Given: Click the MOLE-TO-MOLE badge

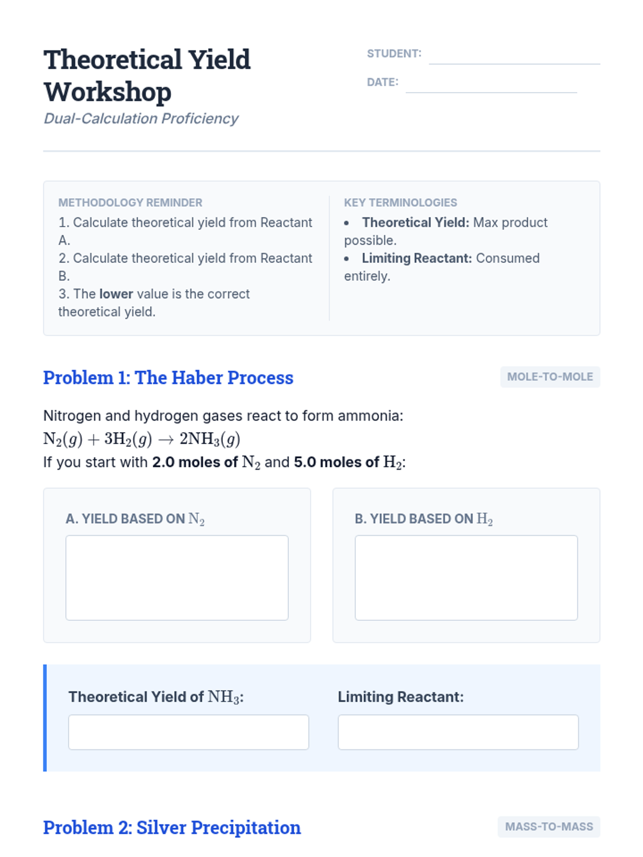Looking at the screenshot, I should pos(550,377).
